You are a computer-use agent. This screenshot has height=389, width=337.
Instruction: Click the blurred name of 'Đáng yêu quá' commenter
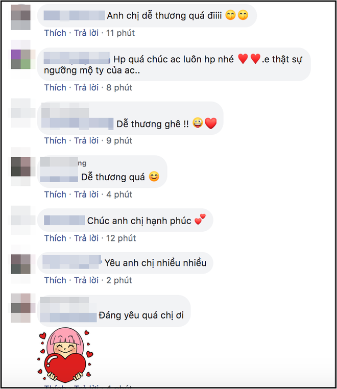(68, 309)
